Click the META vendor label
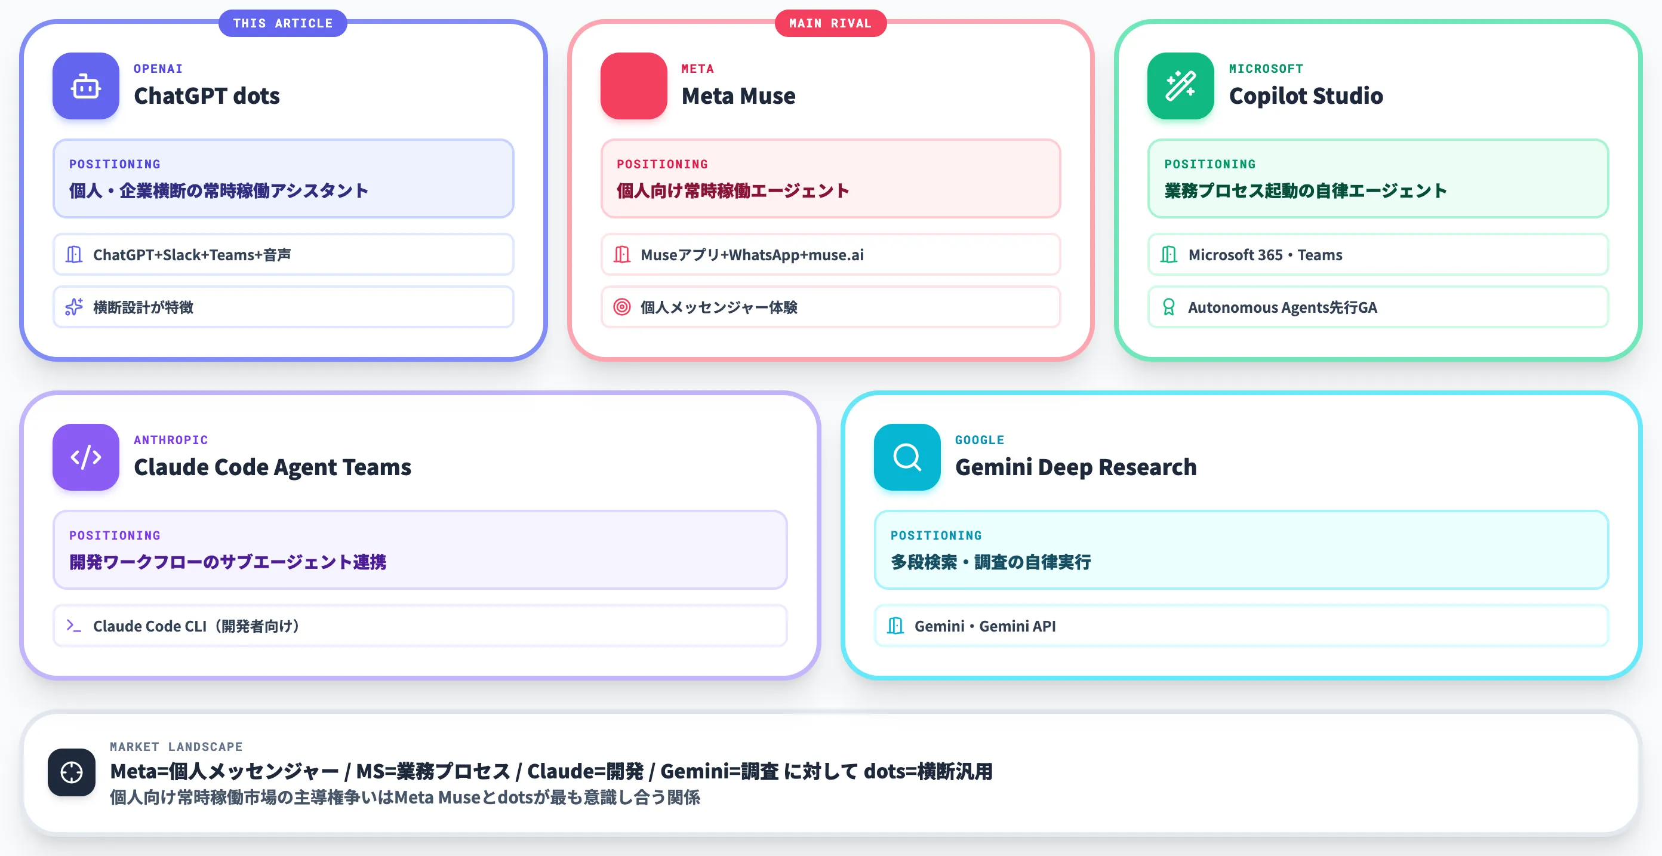Screen dimensions: 1662x856 click(697, 69)
